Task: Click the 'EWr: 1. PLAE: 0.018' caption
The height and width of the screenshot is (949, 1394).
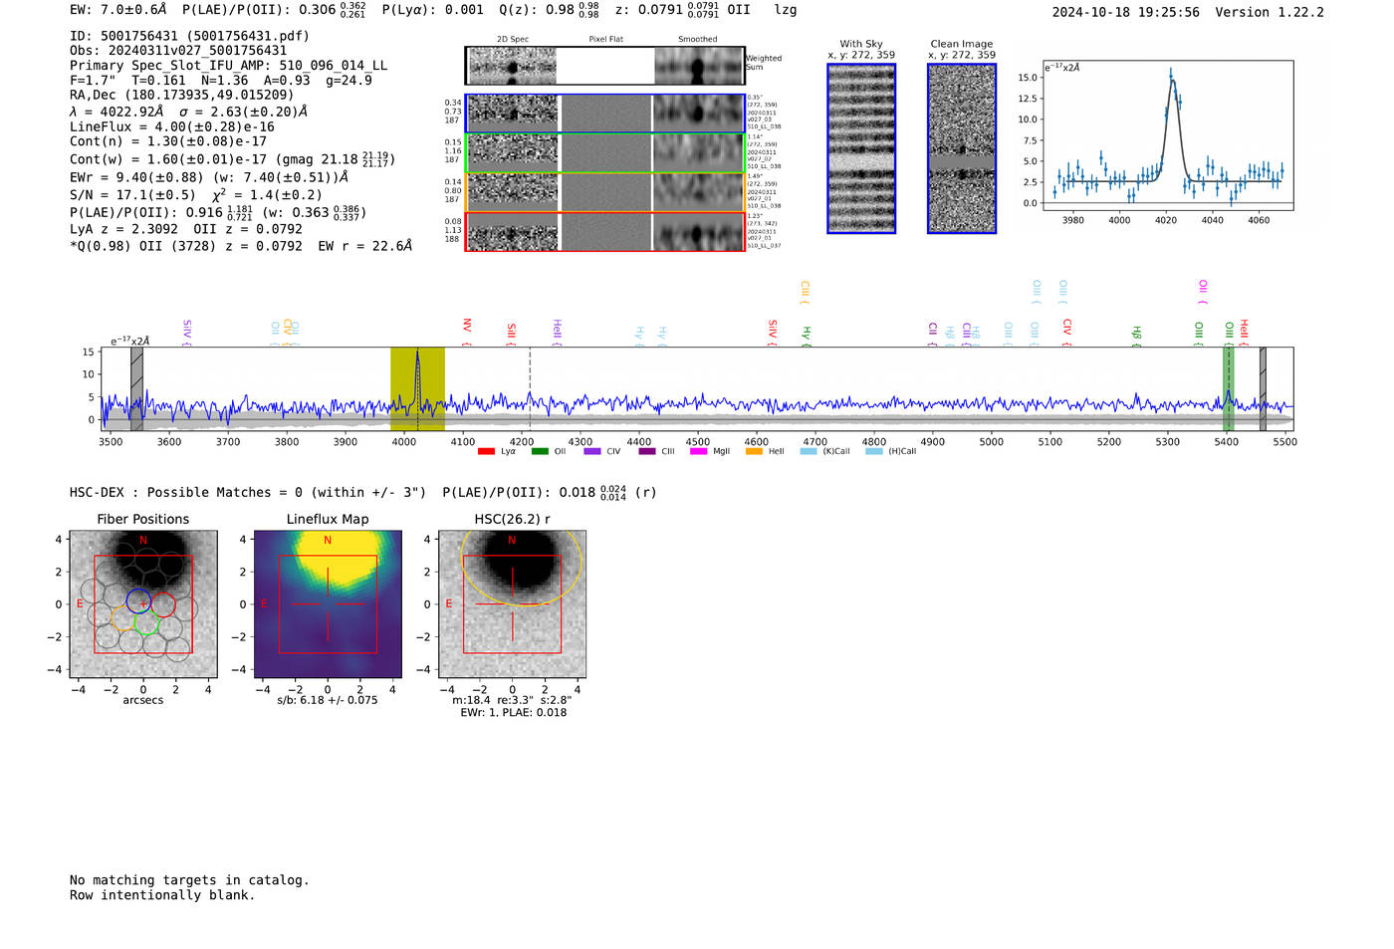Action: 513,712
